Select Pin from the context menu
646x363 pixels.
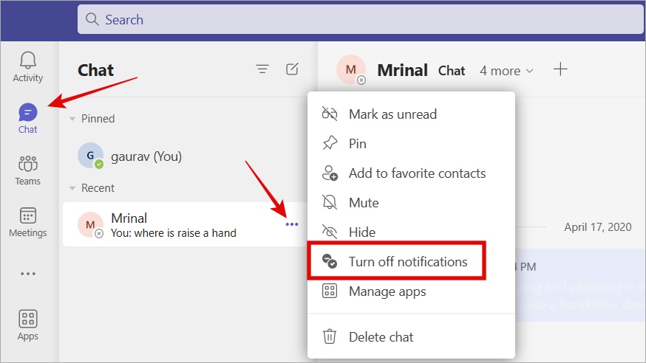point(411,143)
